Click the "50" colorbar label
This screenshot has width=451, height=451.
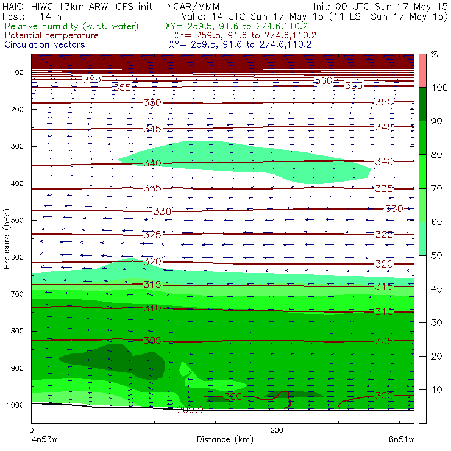[x=436, y=256]
